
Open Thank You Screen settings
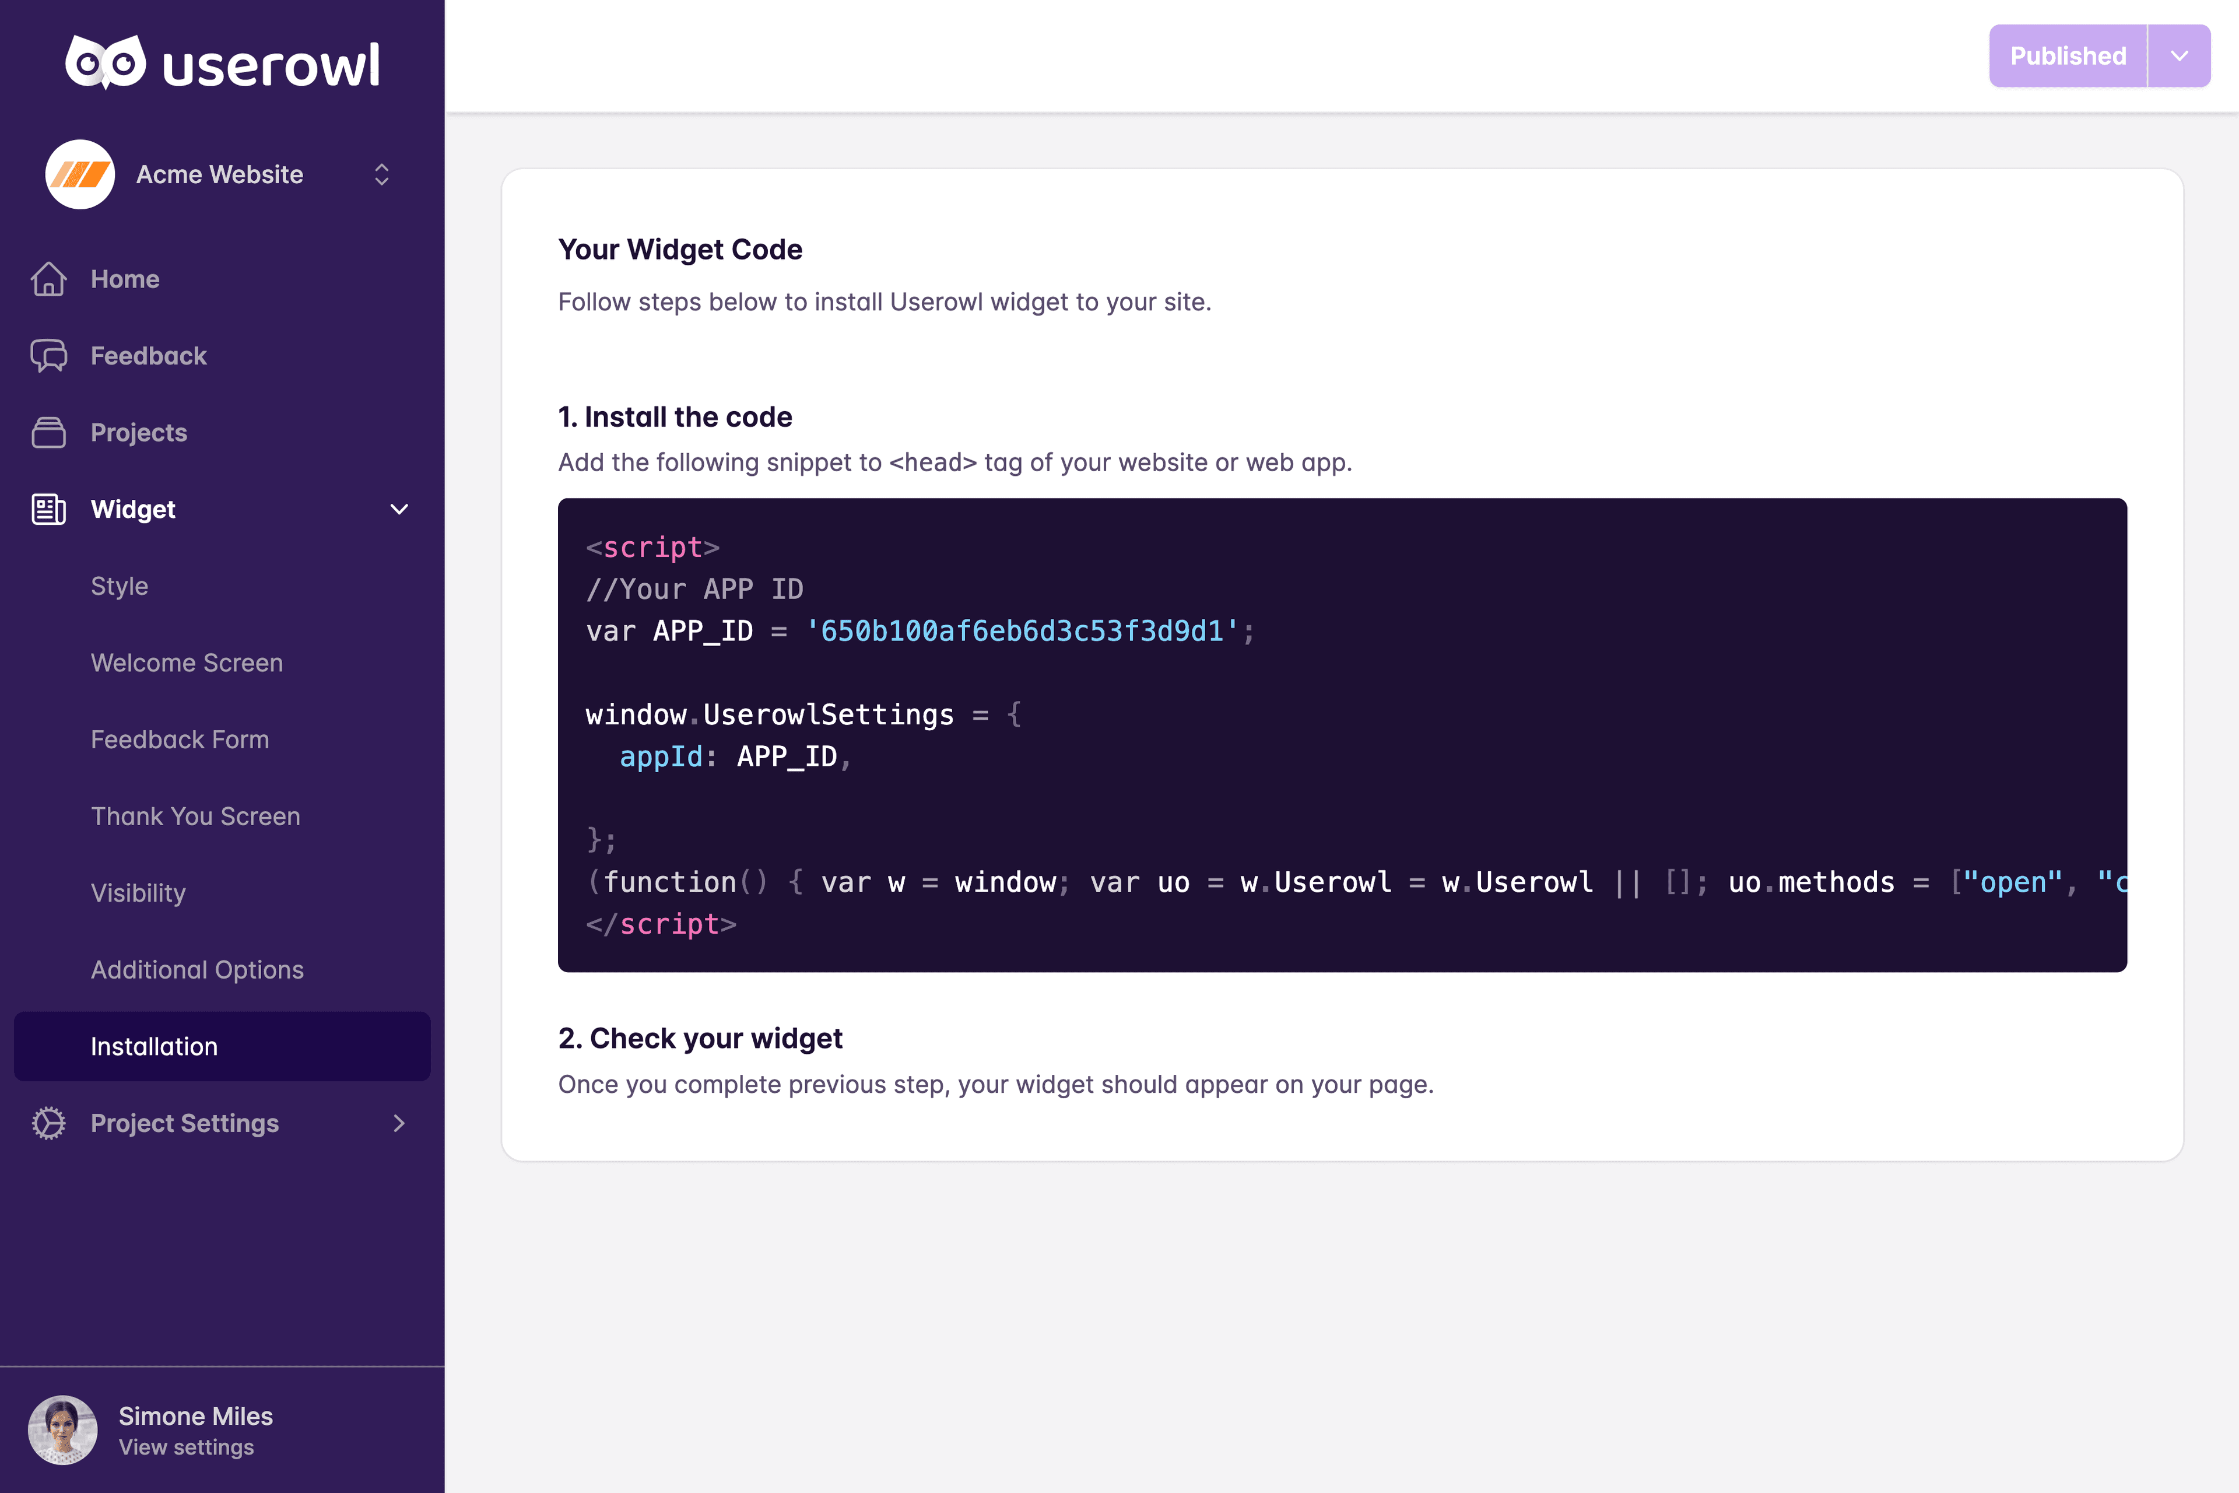pyautogui.click(x=195, y=816)
